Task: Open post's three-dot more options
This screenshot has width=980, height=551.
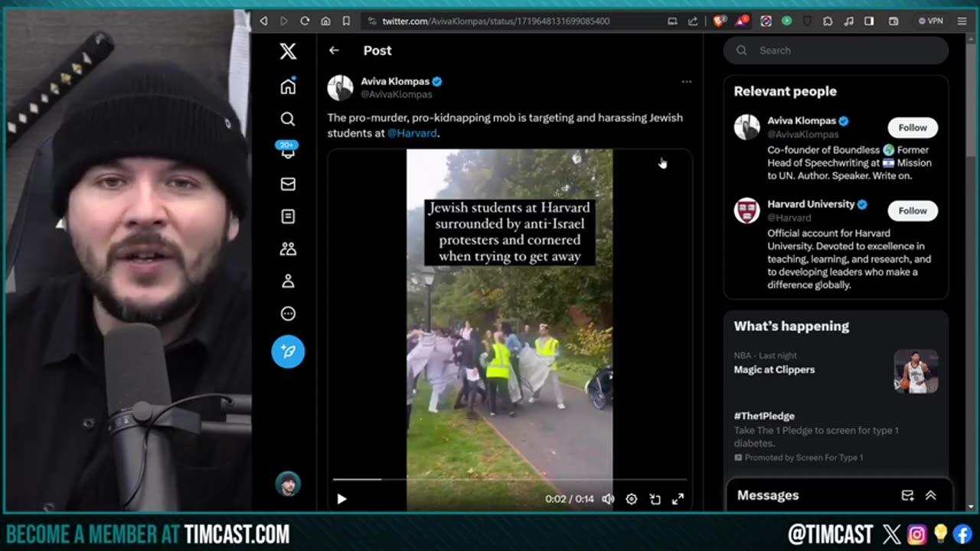Action: point(687,81)
